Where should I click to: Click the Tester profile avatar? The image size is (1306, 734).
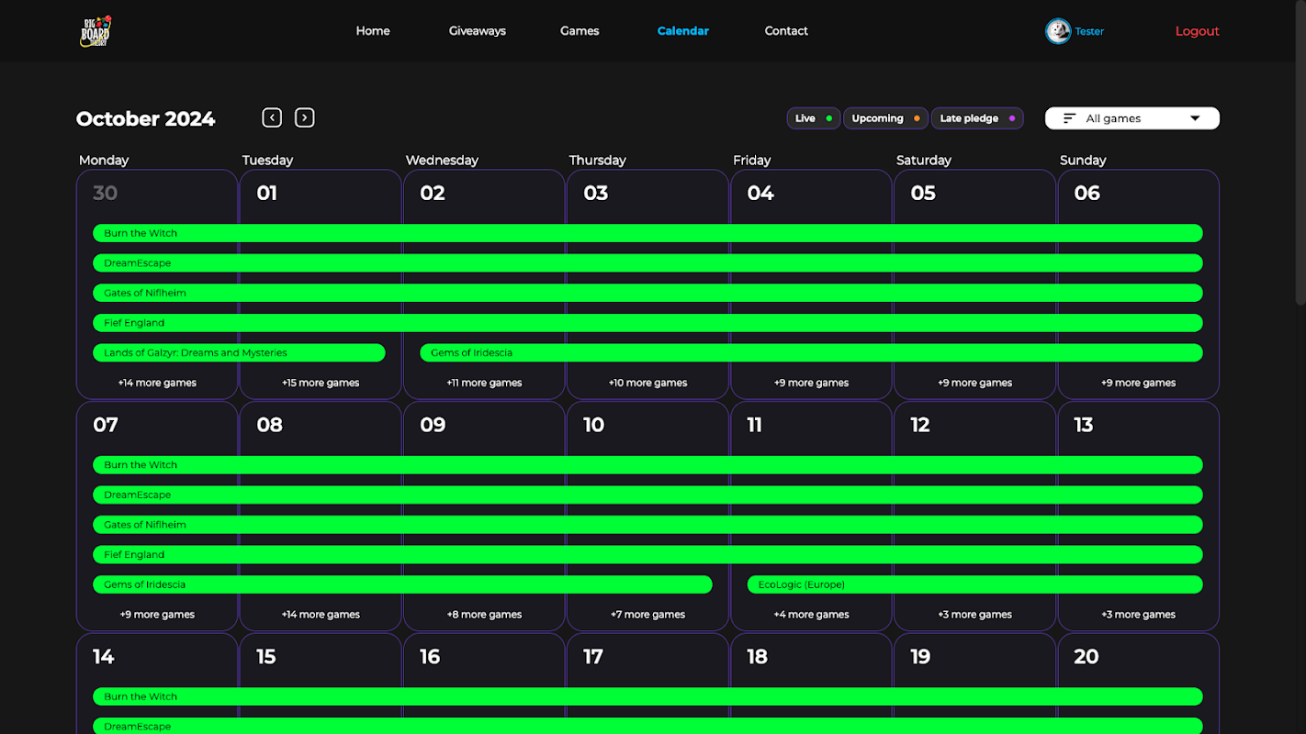point(1058,31)
